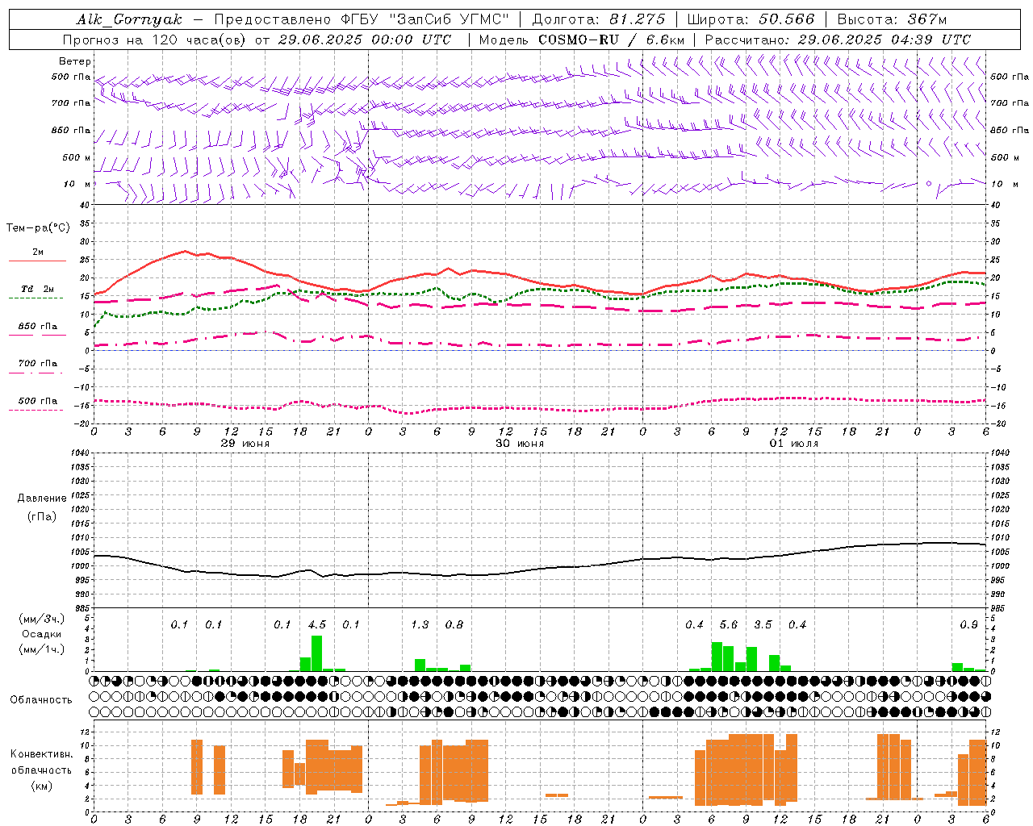Select the Облачность row label
The height and width of the screenshot is (826, 1033).
41,700
